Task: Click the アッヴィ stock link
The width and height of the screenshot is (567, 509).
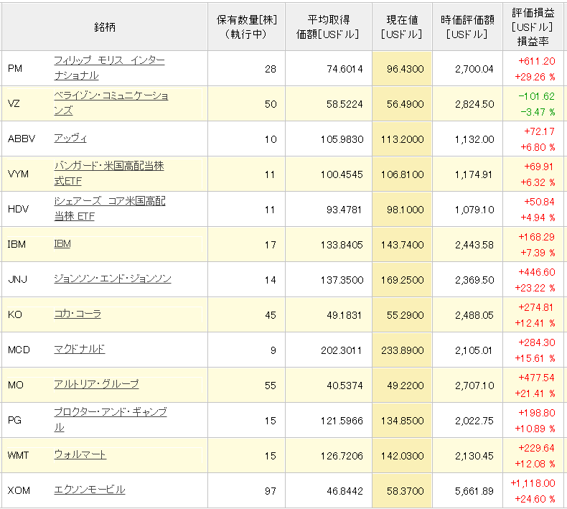Action: (70, 138)
